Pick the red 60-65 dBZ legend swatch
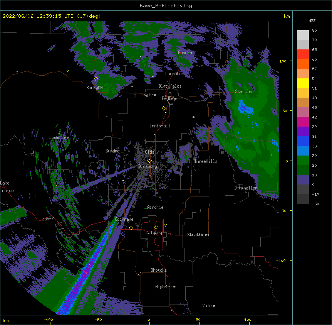Image resolution: width=332 pixels, height=325 pixels. coord(303,54)
